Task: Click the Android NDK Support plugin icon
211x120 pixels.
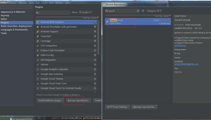Action: (x=38, y=22)
